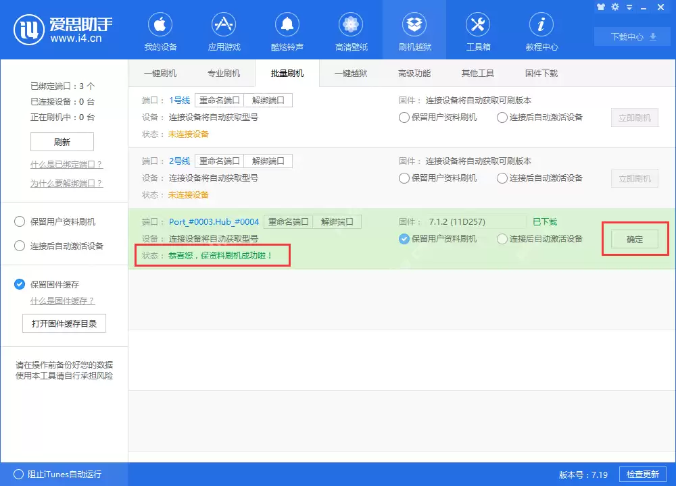Open the 工具箱 (Toolbox) section
The height and width of the screenshot is (486, 676).
(x=477, y=30)
